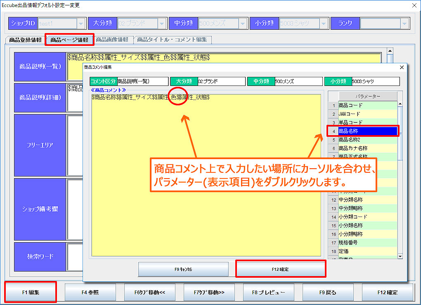Select 商品コード in parameter list
The width and height of the screenshot is (421, 305).
[367, 105]
